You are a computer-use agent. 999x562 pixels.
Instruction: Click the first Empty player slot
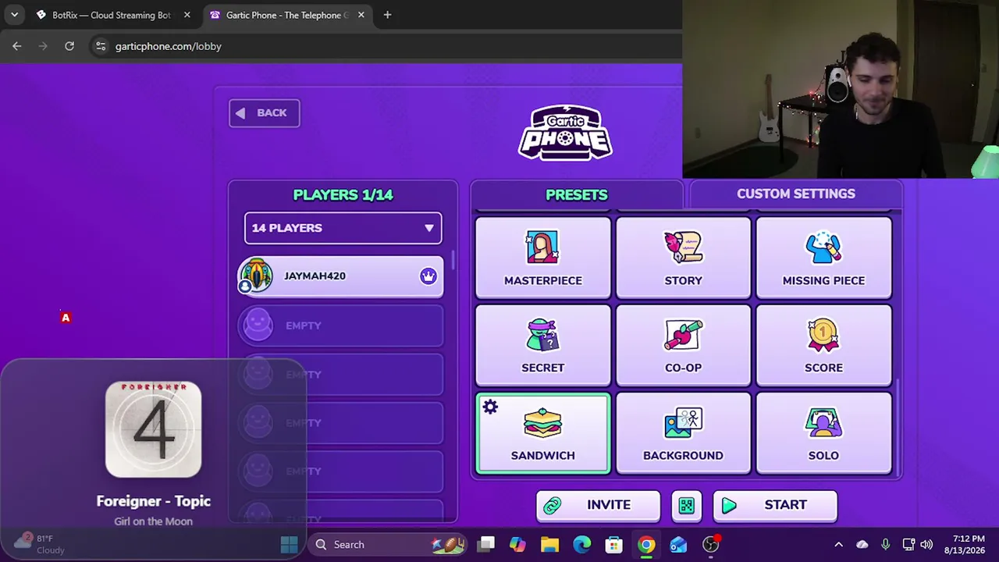click(340, 325)
